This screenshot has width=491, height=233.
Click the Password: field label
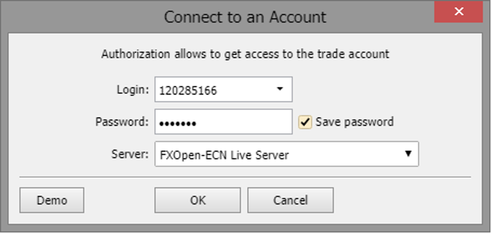coord(122,122)
